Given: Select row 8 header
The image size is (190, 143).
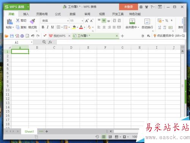Looking at the screenshot, I should click(8, 82).
